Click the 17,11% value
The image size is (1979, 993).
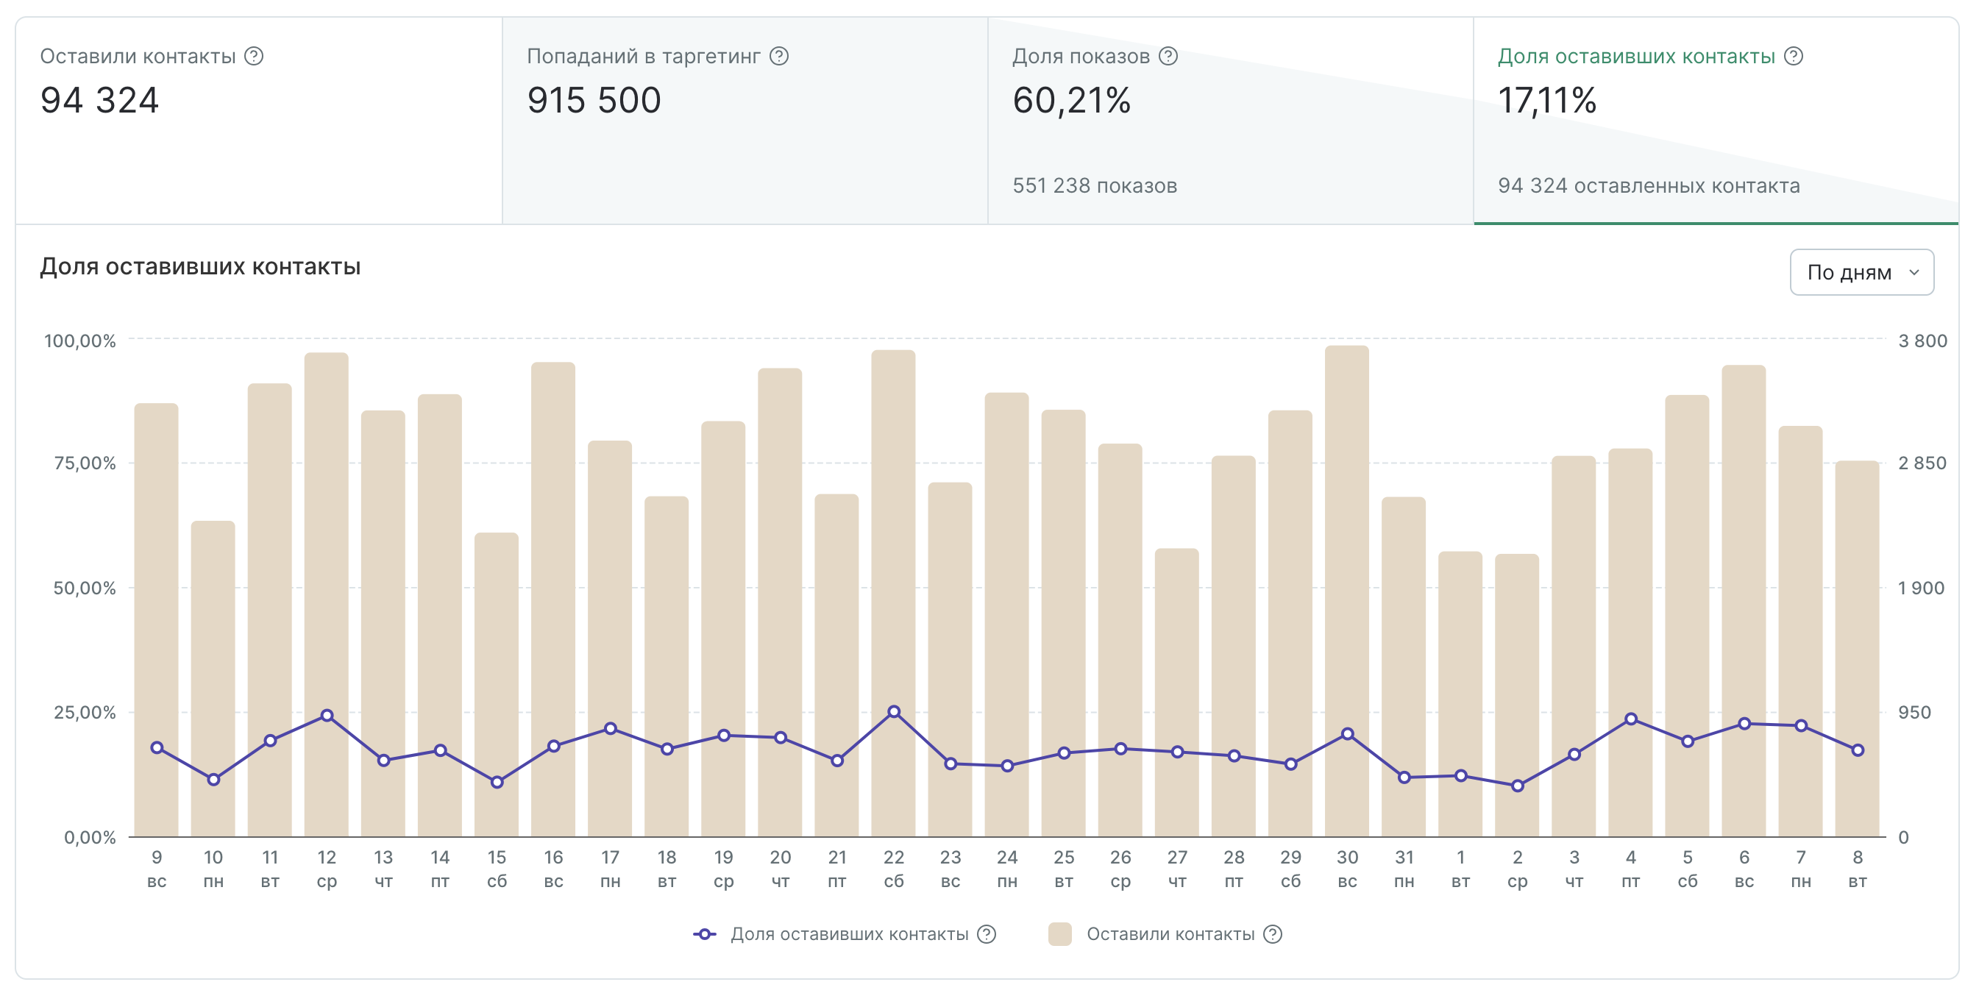point(1547,101)
